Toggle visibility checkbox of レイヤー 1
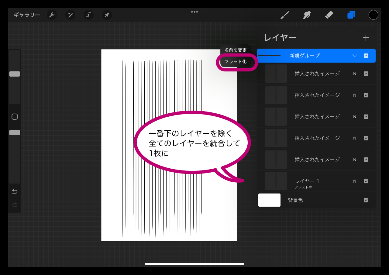Image resolution: width=389 pixels, height=275 pixels. click(366, 181)
